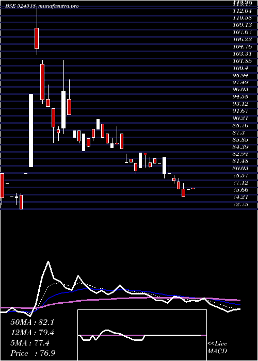Click the 78.57 price level label
258x361 pixels.
click(241, 176)
